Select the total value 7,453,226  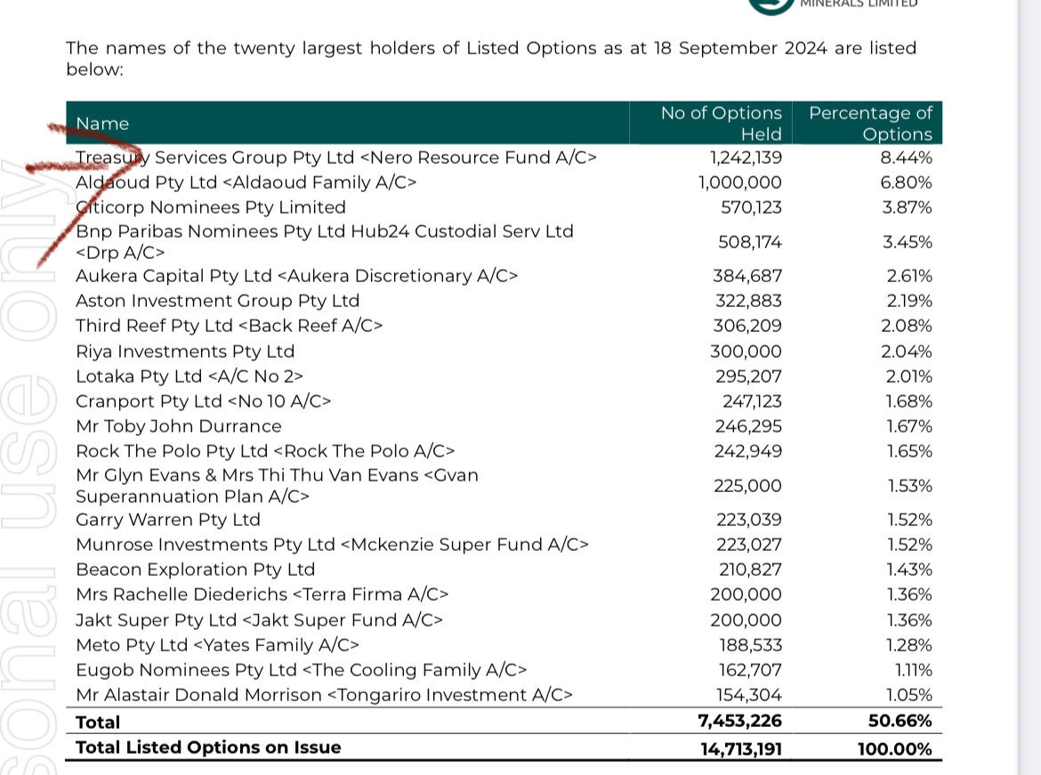[739, 722]
